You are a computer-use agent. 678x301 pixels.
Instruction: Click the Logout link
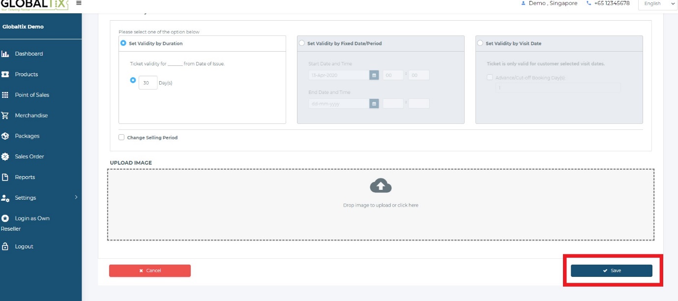24,246
